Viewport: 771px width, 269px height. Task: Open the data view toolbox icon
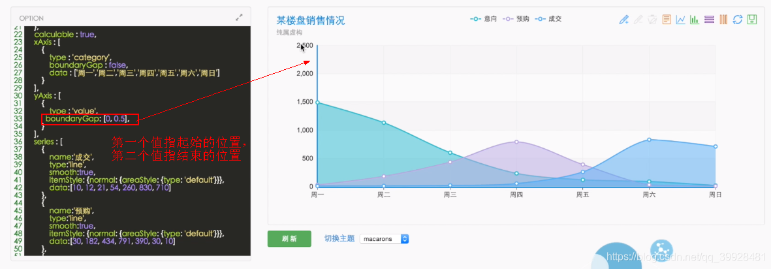click(x=667, y=20)
